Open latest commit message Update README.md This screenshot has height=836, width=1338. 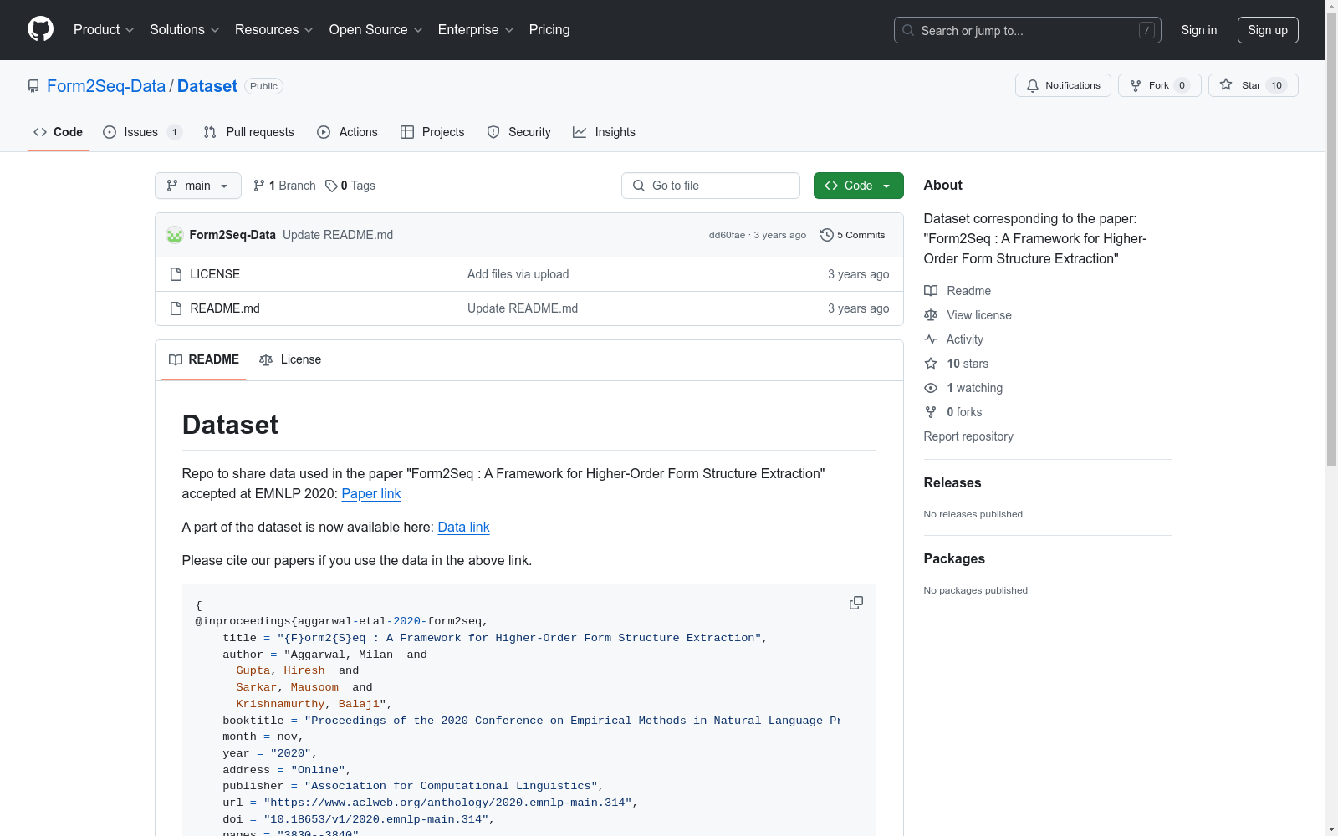338,235
